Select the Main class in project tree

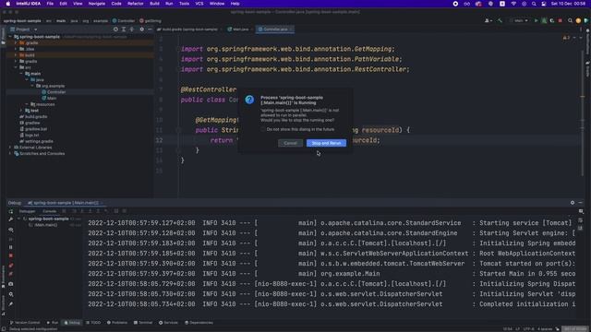[x=49, y=99]
